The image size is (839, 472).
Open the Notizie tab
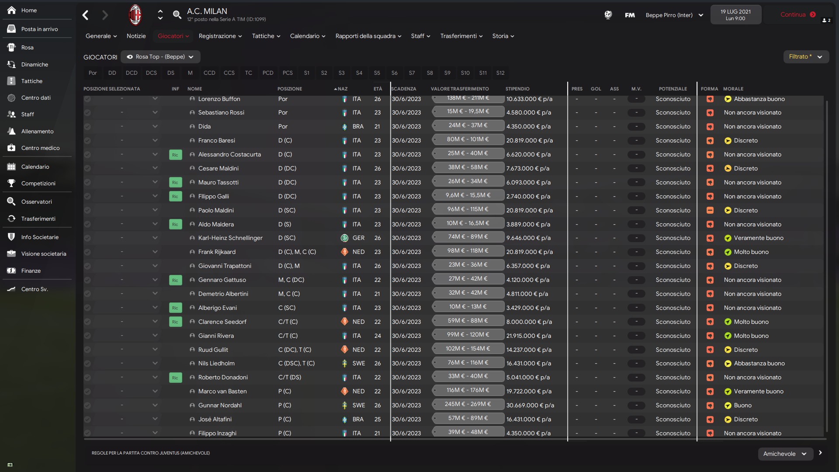(x=136, y=36)
